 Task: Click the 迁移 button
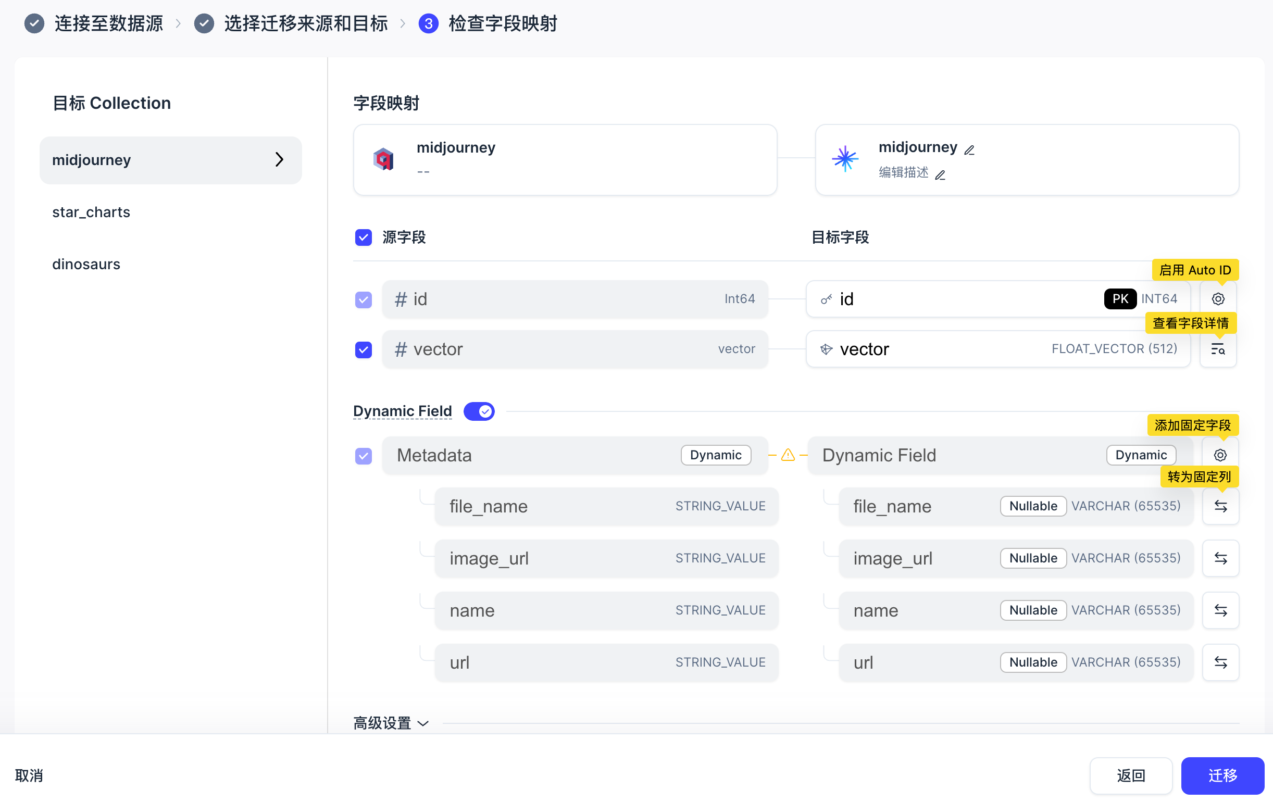pos(1222,775)
